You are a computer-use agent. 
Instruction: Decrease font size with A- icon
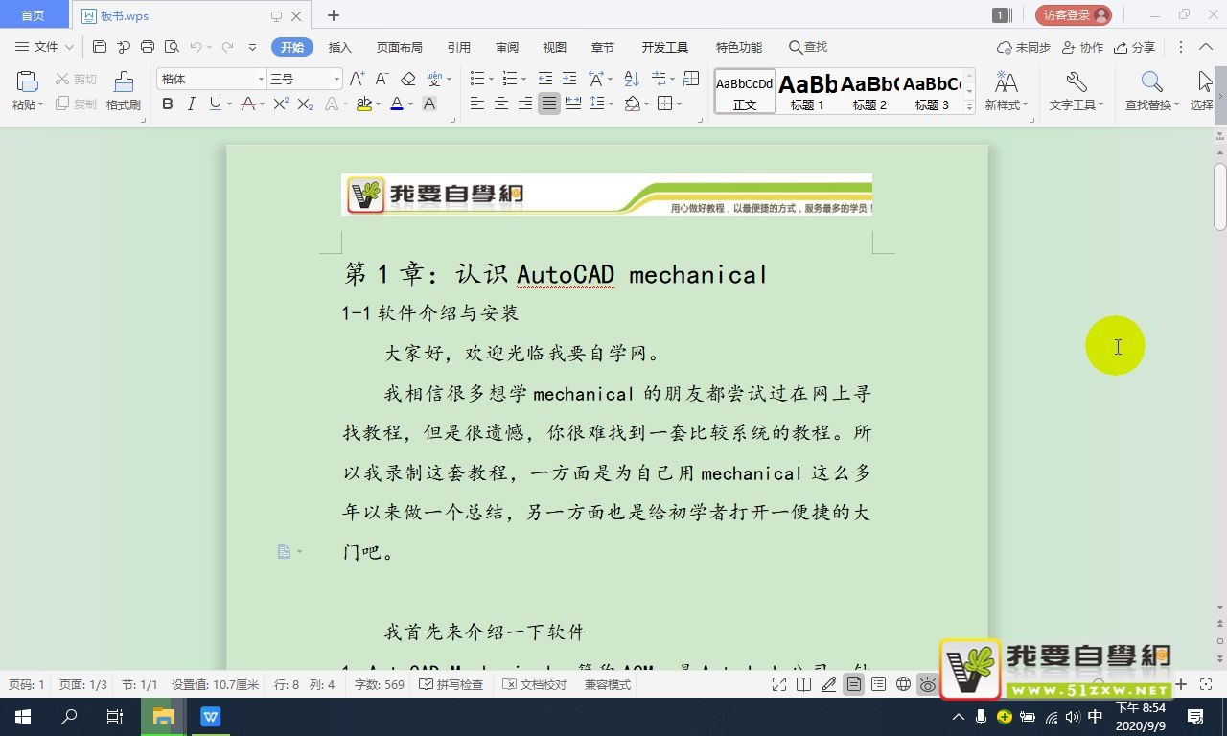(x=382, y=79)
